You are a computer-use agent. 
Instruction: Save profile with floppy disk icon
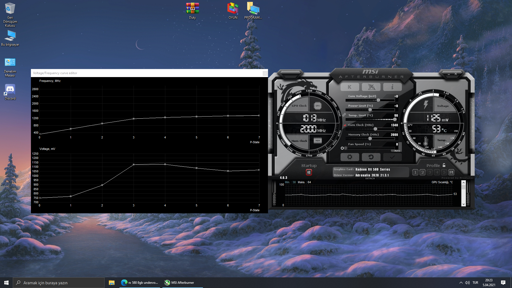tap(451, 172)
